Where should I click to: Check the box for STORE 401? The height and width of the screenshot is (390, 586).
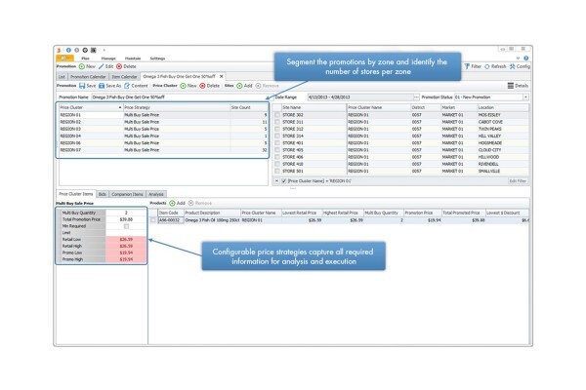pos(277,143)
